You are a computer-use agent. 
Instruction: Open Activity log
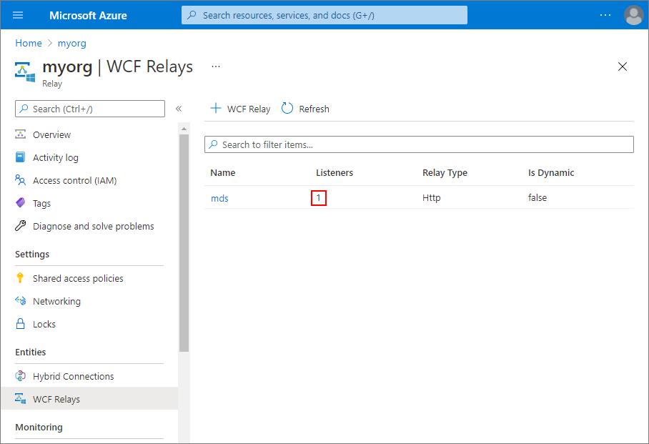(x=55, y=157)
